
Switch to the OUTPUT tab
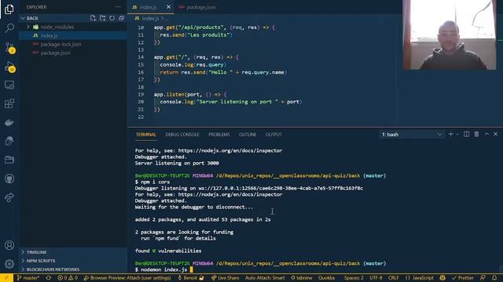(274, 135)
